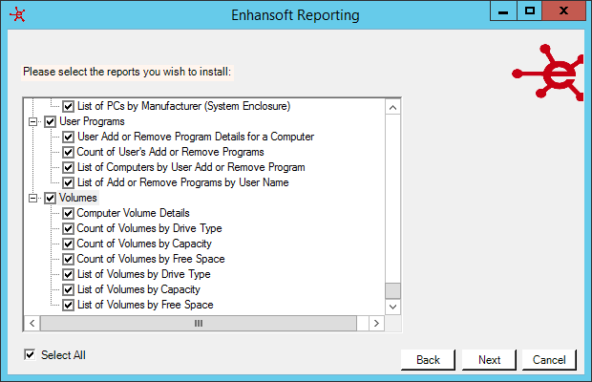
Task: Toggle List of Add or Remove Programs by User Name checkbox
Action: pos(68,182)
